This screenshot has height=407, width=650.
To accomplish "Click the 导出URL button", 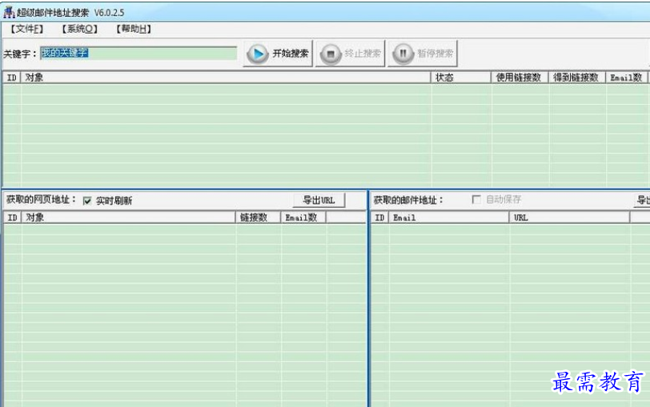I will tap(319, 201).
